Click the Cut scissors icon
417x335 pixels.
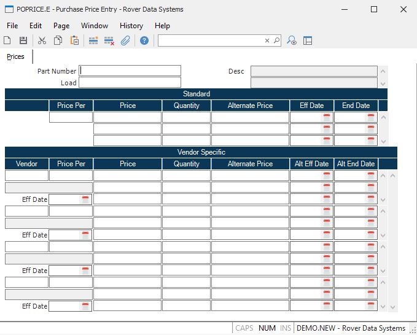[x=42, y=40]
